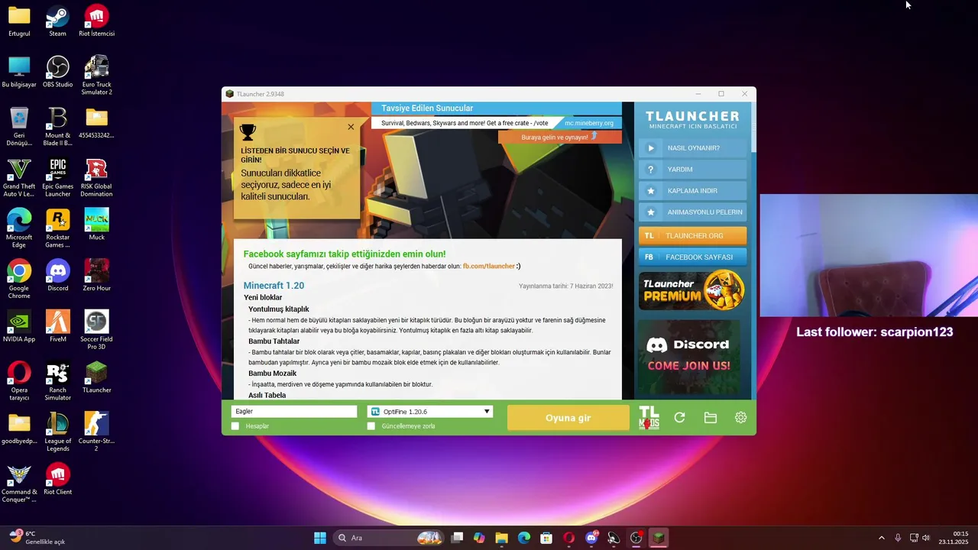978x550 pixels.
Task: Select Geri Dönüşüm recycle bin icon
Action: click(x=19, y=127)
